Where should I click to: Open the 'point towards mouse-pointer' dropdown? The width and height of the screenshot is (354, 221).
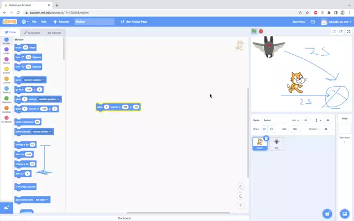(x=41, y=131)
